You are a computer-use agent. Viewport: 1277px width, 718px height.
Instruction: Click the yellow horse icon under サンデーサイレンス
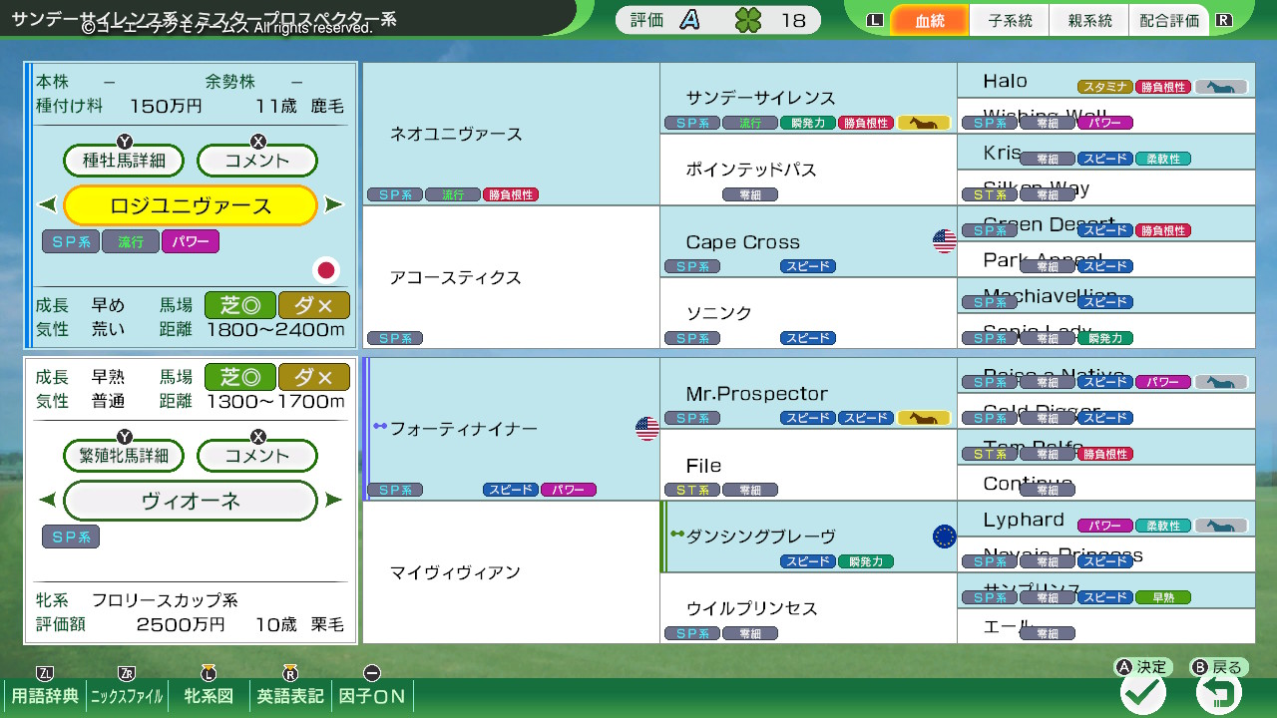click(924, 123)
